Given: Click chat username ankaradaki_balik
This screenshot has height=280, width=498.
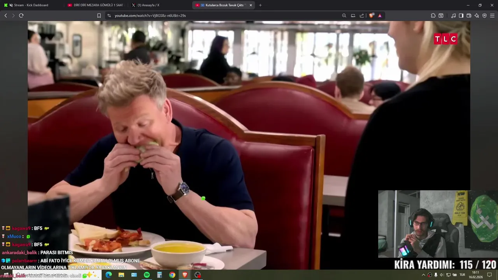Looking at the screenshot, I should click(x=19, y=252).
